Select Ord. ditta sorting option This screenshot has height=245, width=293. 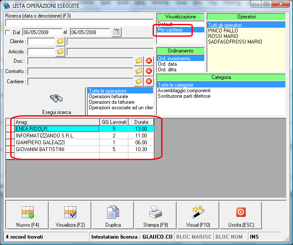click(x=180, y=70)
